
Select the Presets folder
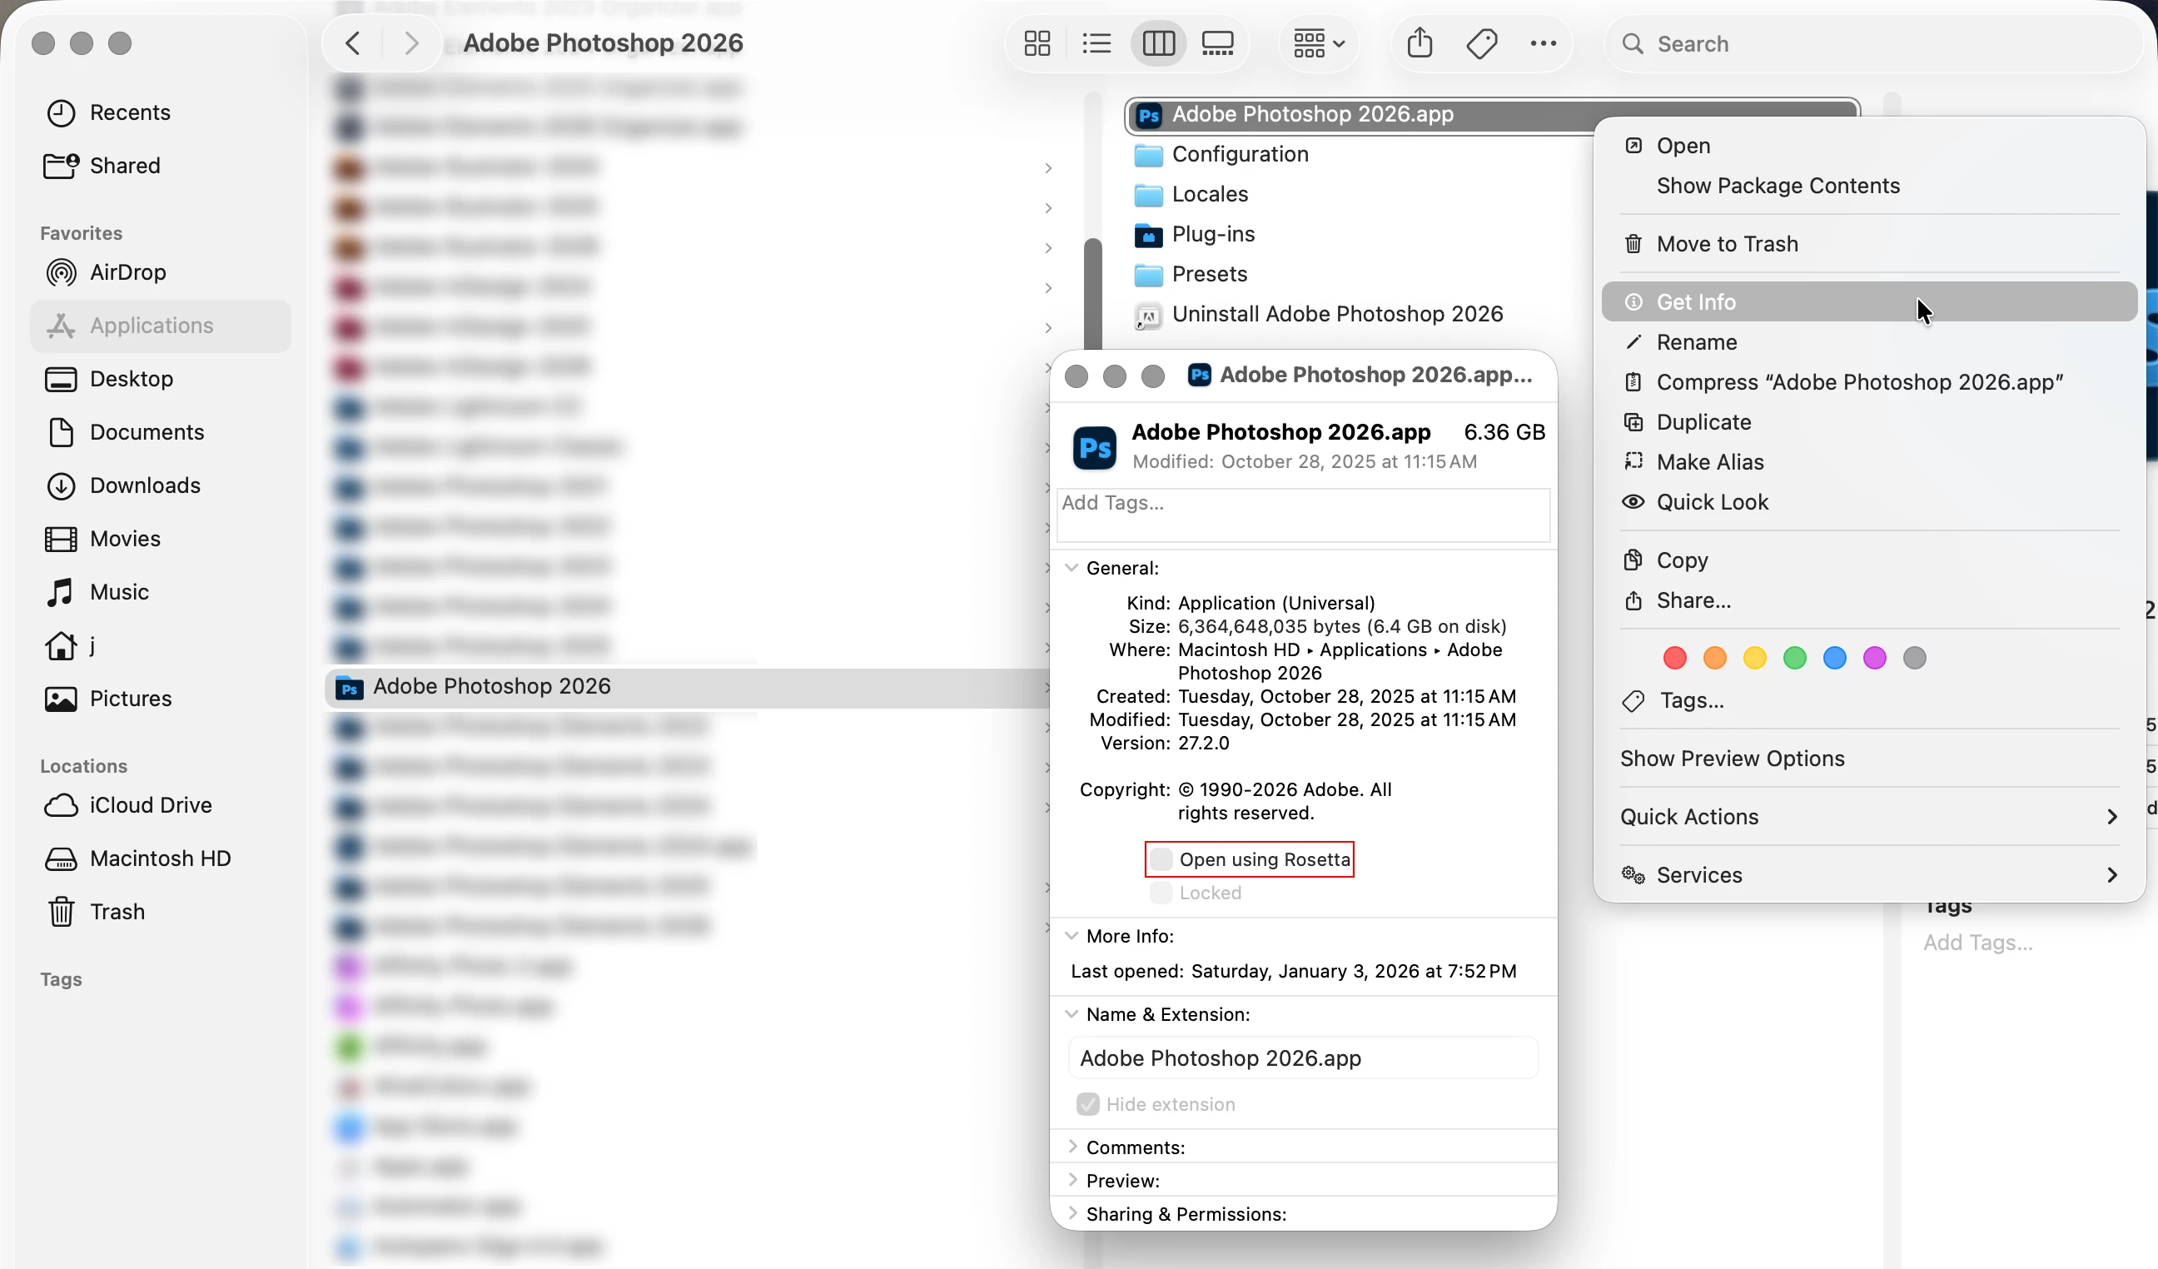click(x=1191, y=274)
